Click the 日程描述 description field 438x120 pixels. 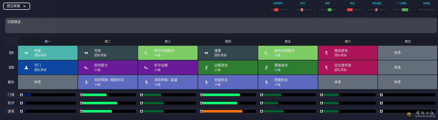pos(221,25)
